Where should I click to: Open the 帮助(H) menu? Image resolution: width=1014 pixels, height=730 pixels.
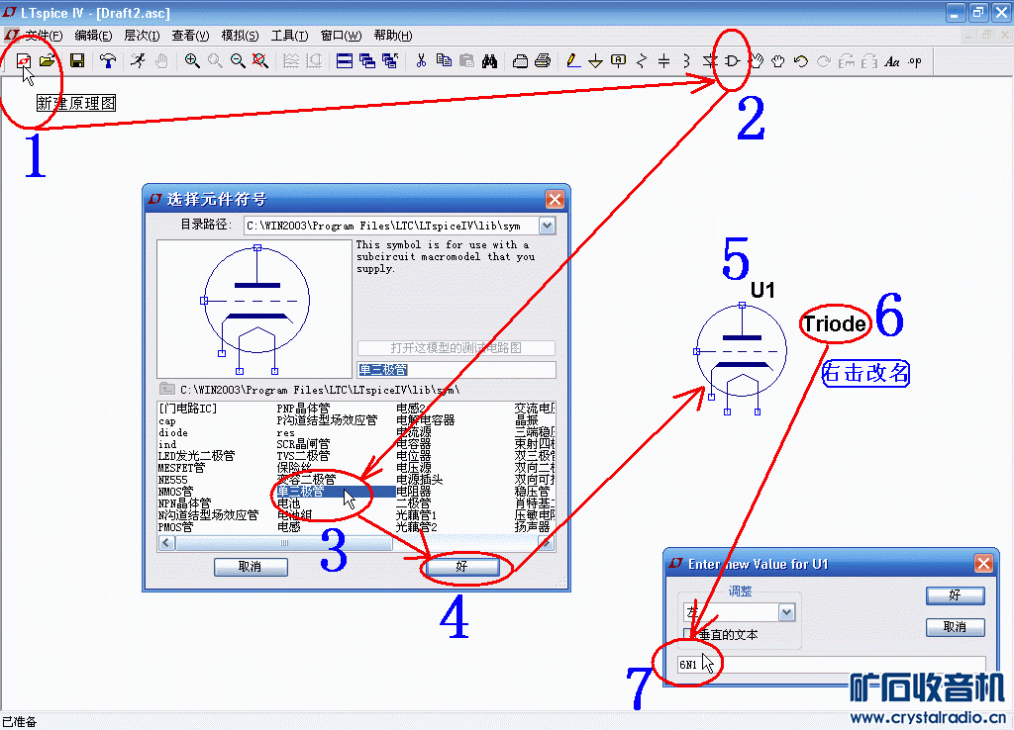coord(392,35)
